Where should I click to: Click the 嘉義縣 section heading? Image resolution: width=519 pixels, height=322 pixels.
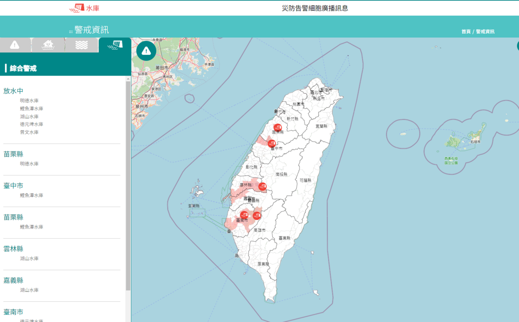coord(13,280)
